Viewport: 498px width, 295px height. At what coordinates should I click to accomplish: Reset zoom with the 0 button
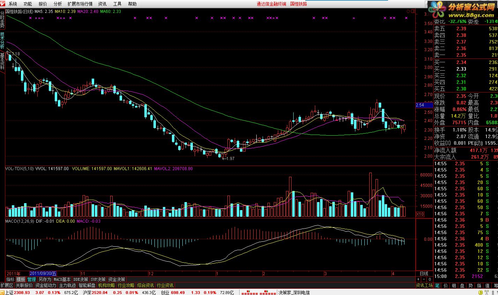click(430, 279)
